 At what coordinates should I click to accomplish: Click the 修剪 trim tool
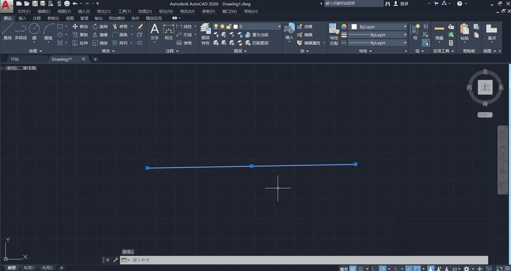coord(120,27)
